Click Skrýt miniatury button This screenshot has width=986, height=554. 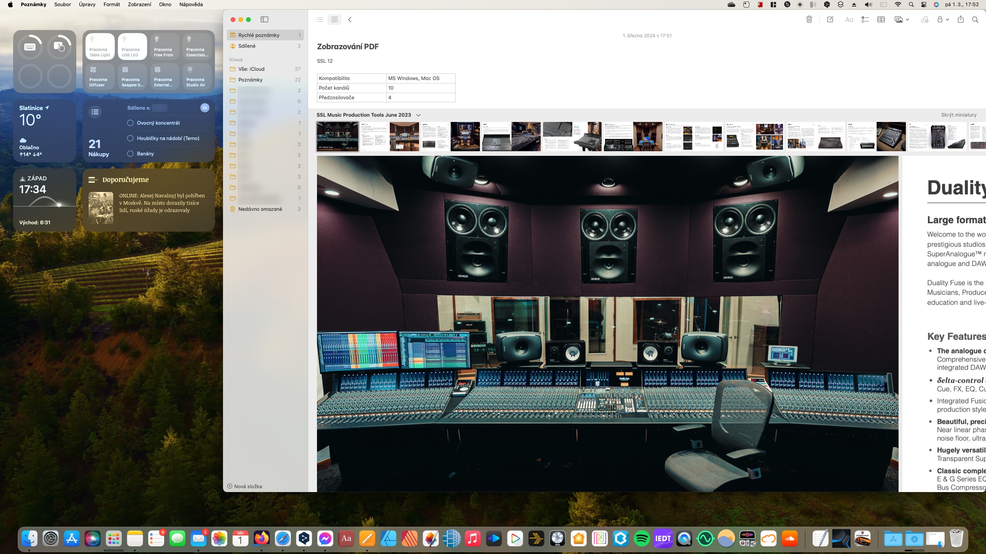point(959,115)
